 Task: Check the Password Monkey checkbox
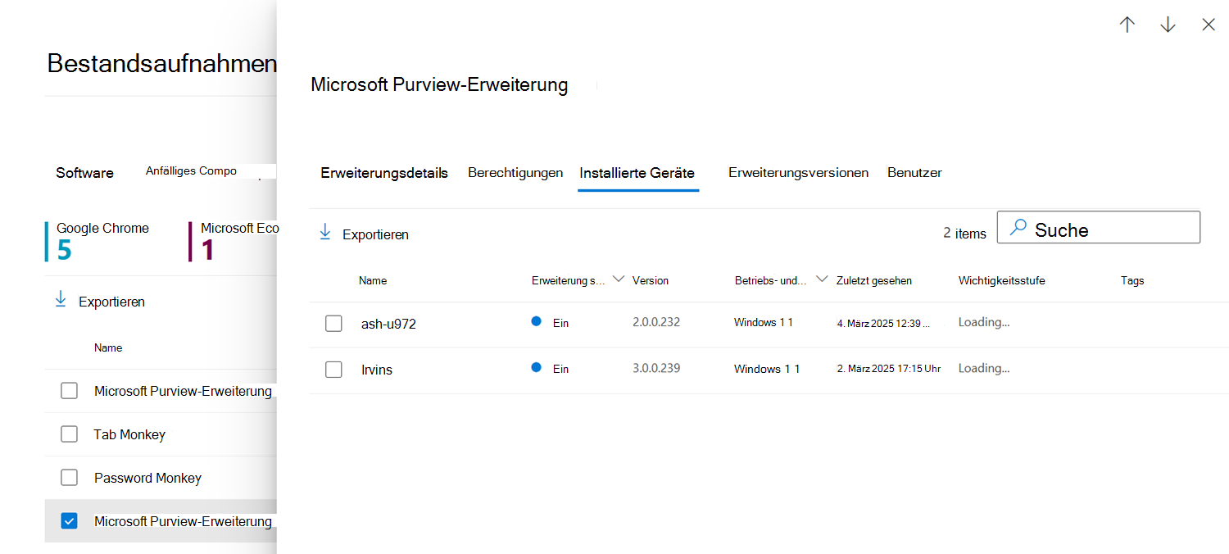69,478
